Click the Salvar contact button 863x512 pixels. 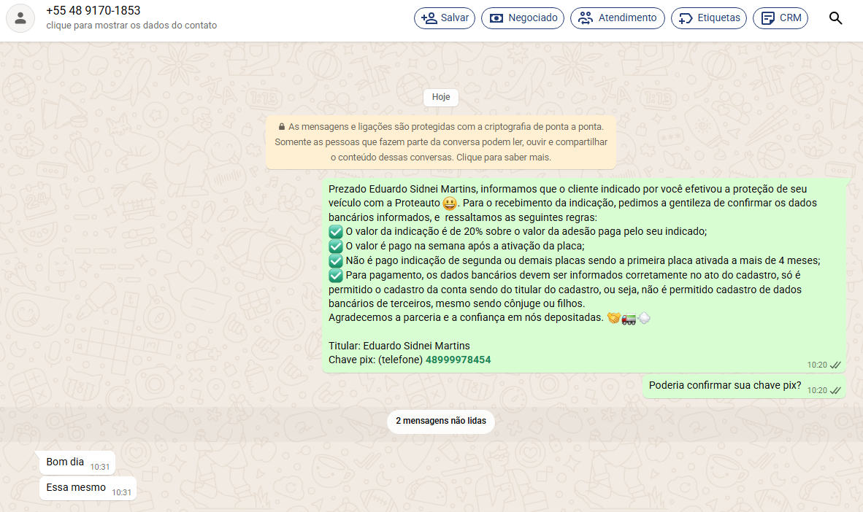(445, 18)
